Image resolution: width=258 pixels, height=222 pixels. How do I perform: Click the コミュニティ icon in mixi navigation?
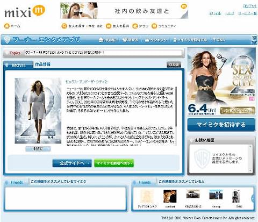pyautogui.click(x=154, y=26)
